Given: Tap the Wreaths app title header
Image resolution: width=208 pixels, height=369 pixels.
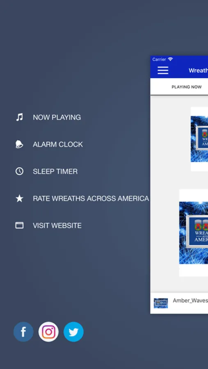Looking at the screenshot, I should pyautogui.click(x=198, y=71).
